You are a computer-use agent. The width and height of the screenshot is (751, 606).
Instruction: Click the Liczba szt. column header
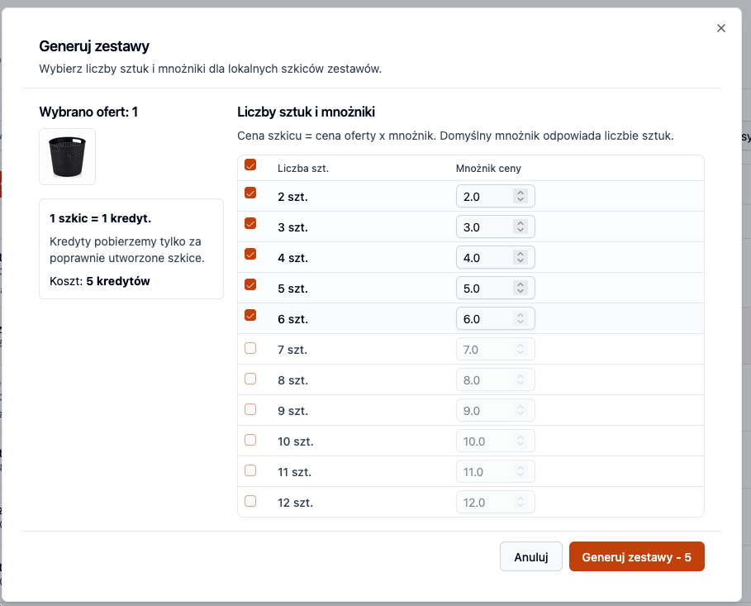[303, 169]
